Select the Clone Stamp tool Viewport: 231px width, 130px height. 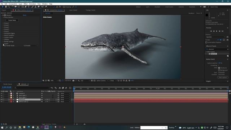coord(35,7)
